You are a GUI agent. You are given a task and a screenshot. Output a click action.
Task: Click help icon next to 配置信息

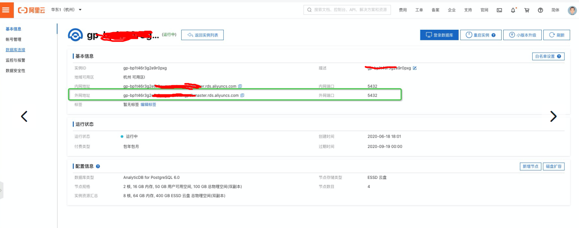[x=98, y=167]
